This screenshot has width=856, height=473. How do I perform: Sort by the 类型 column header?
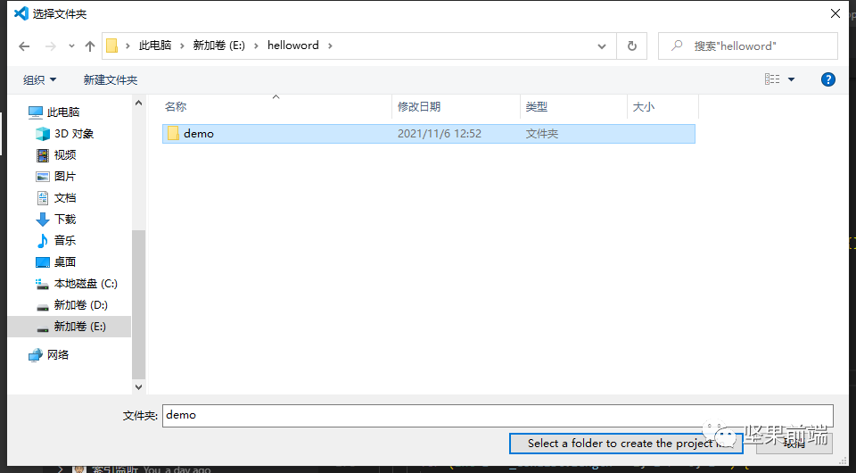tap(573, 106)
